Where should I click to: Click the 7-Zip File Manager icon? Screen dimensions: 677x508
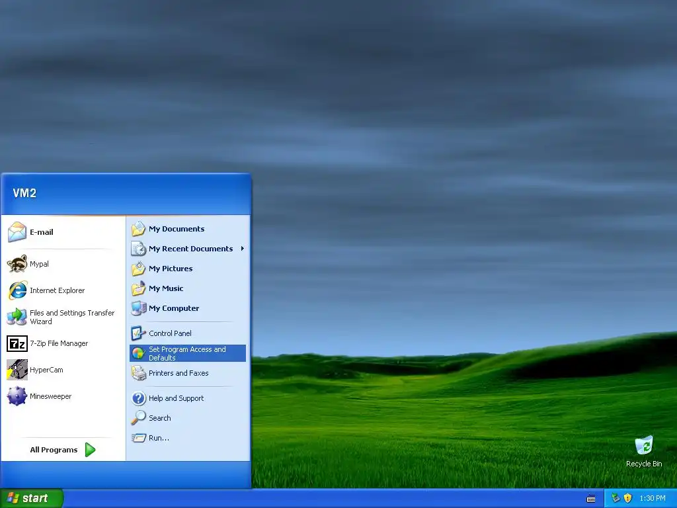17,343
